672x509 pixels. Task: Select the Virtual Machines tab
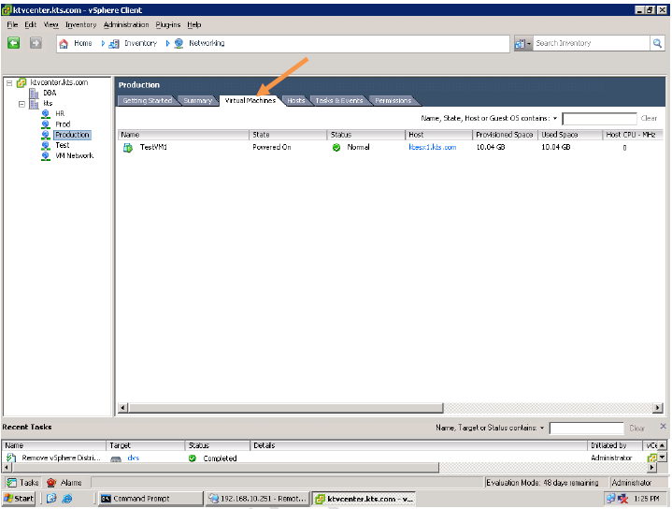pos(250,100)
